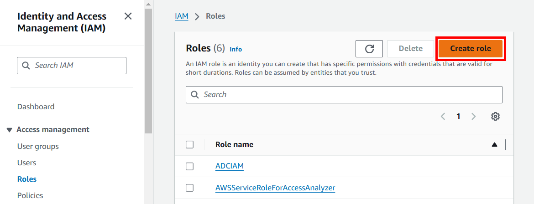The height and width of the screenshot is (204, 534).
Task: Select all roles with the header checkbox
Action: click(x=190, y=145)
